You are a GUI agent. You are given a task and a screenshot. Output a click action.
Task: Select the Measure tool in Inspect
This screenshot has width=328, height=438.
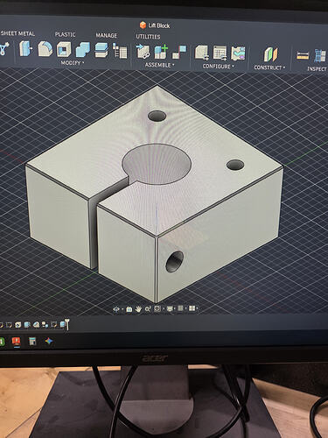point(303,55)
